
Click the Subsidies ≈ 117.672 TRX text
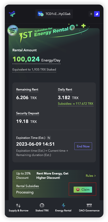point(76,104)
